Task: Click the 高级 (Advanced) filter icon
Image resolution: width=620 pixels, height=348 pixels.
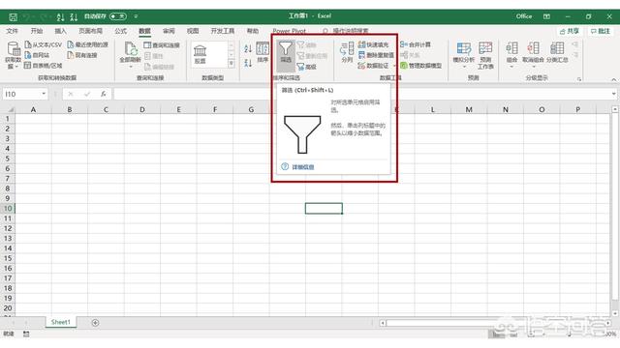Action: (x=301, y=67)
